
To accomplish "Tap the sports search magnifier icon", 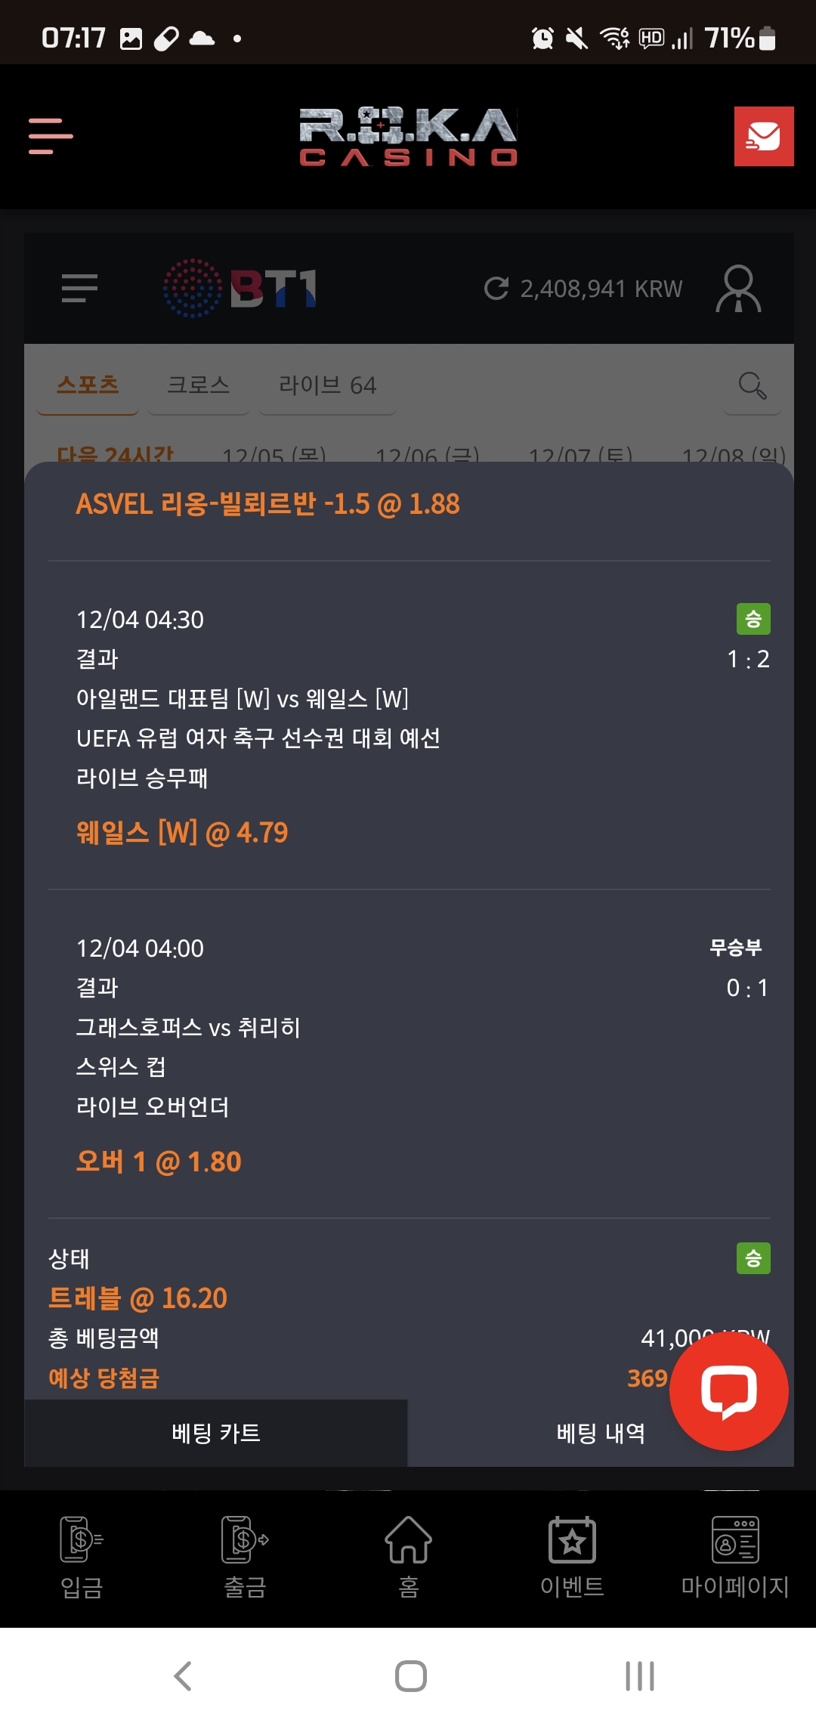I will 752,385.
